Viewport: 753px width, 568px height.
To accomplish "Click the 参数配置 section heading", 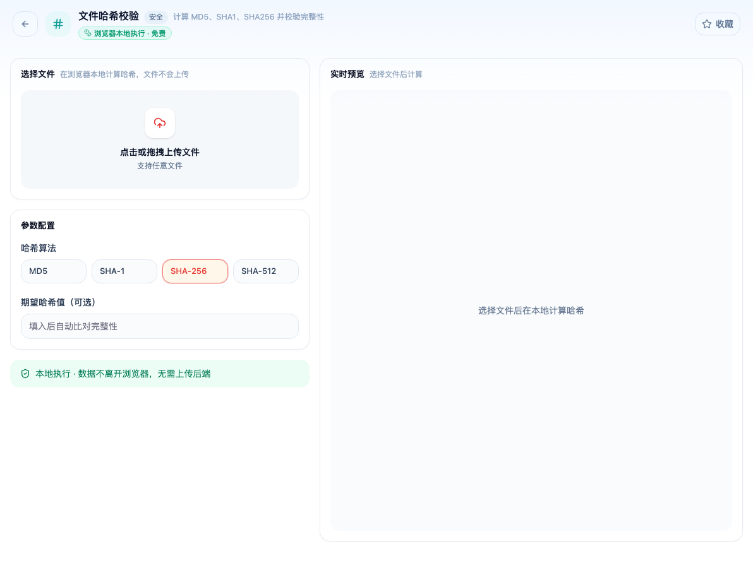I will [38, 225].
